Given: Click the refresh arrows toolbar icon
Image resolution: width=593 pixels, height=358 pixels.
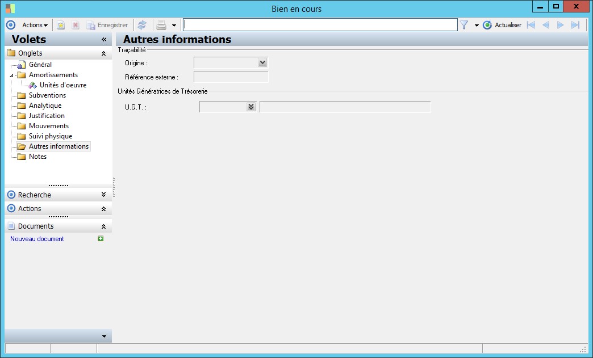Looking at the screenshot, I should click(142, 25).
